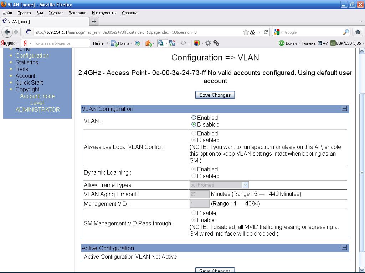Image resolution: width=365 pixels, height=273 pixels.
Task: Open the Allow Frame Types dropdown
Action: point(219,185)
